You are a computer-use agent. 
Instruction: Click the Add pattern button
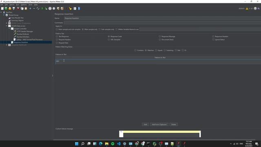[x=145, y=125]
